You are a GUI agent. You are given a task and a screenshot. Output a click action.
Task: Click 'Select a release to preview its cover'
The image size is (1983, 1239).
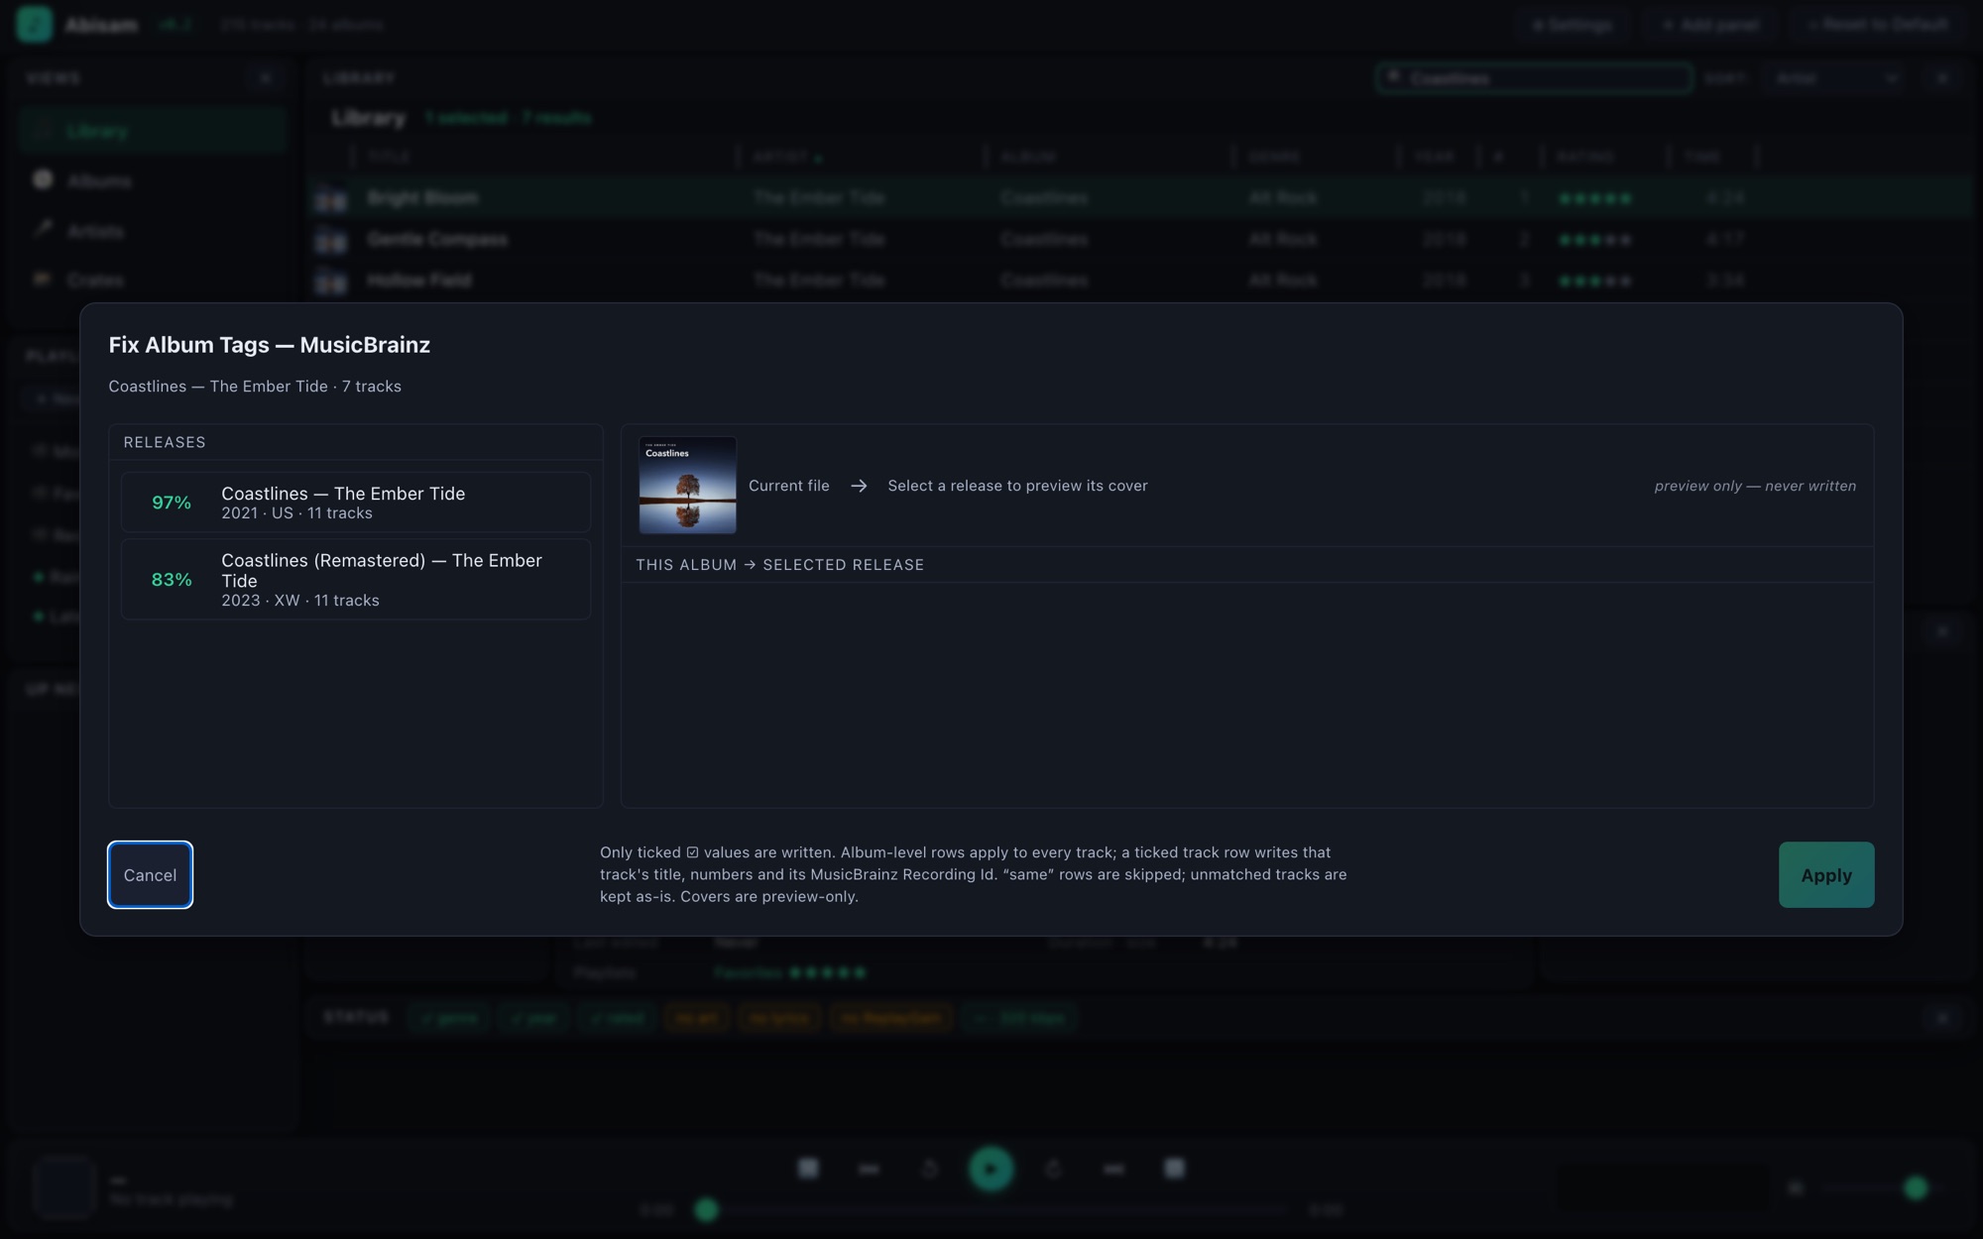click(x=1017, y=486)
